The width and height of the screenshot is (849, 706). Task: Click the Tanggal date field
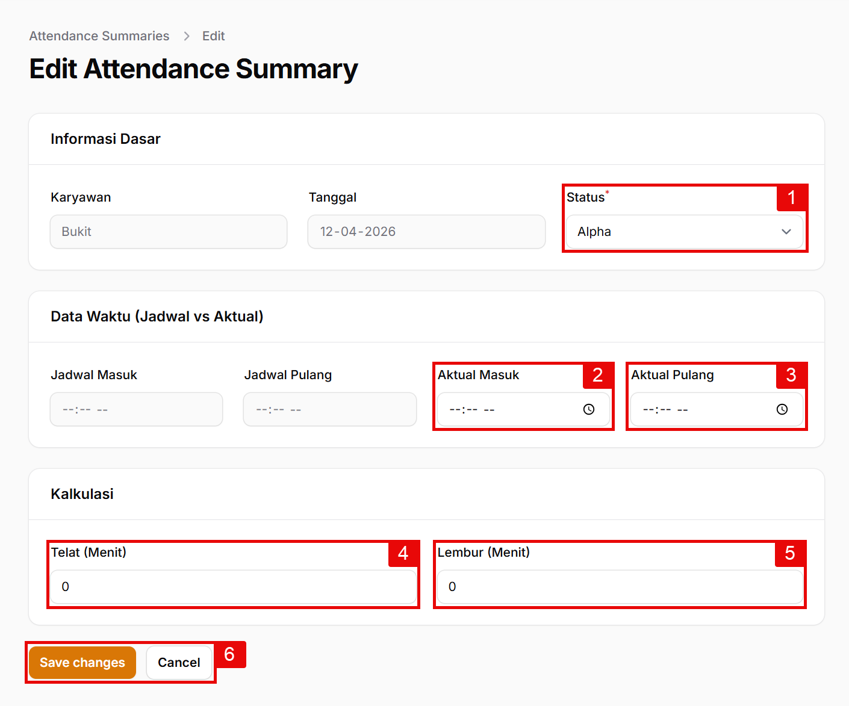[426, 232]
